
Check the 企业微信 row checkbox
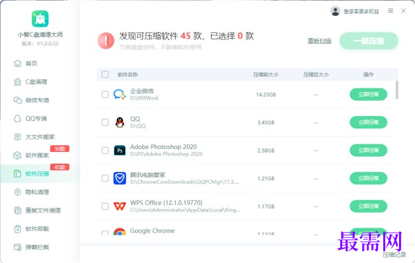coord(105,95)
